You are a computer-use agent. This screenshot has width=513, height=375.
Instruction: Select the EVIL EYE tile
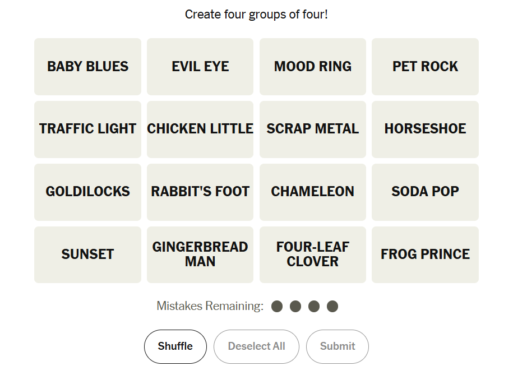[200, 67]
